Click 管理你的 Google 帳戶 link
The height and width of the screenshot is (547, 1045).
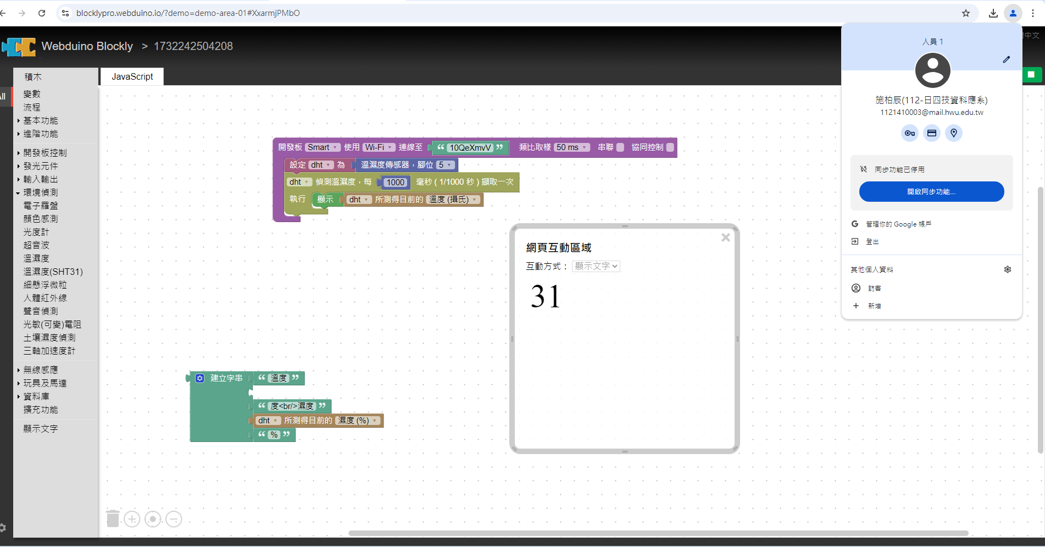[x=898, y=224]
